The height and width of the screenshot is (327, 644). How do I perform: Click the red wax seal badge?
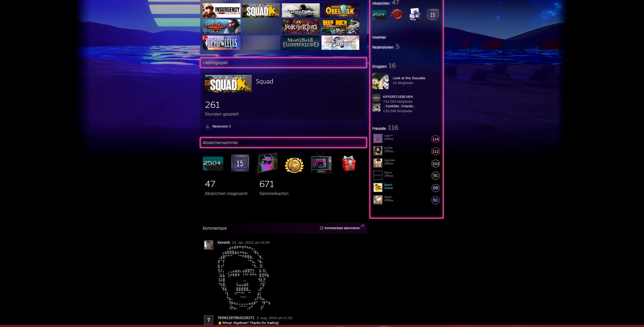(397, 14)
